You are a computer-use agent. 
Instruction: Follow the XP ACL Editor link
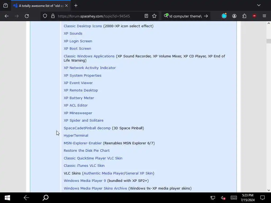tap(75, 105)
